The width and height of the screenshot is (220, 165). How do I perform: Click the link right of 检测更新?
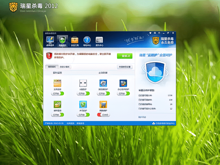click(x=80, y=123)
